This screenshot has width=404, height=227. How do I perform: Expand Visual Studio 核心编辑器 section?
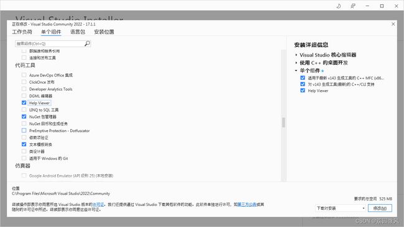point(296,55)
